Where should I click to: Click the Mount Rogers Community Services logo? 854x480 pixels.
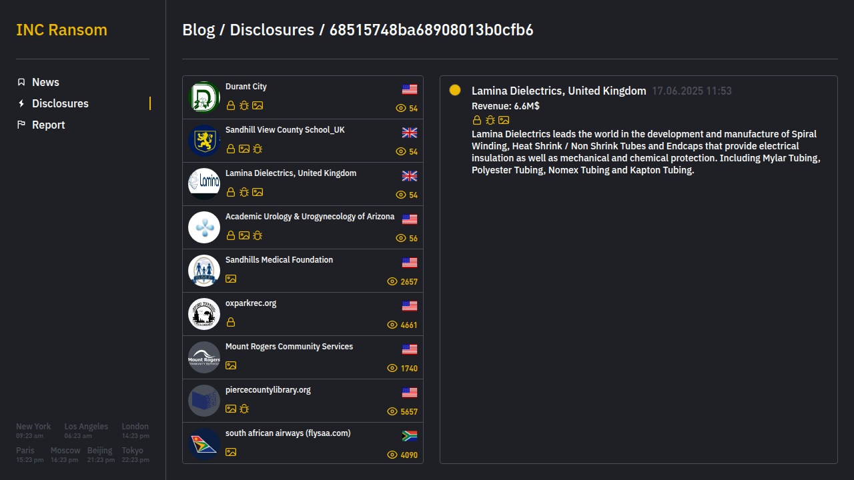[x=204, y=357]
